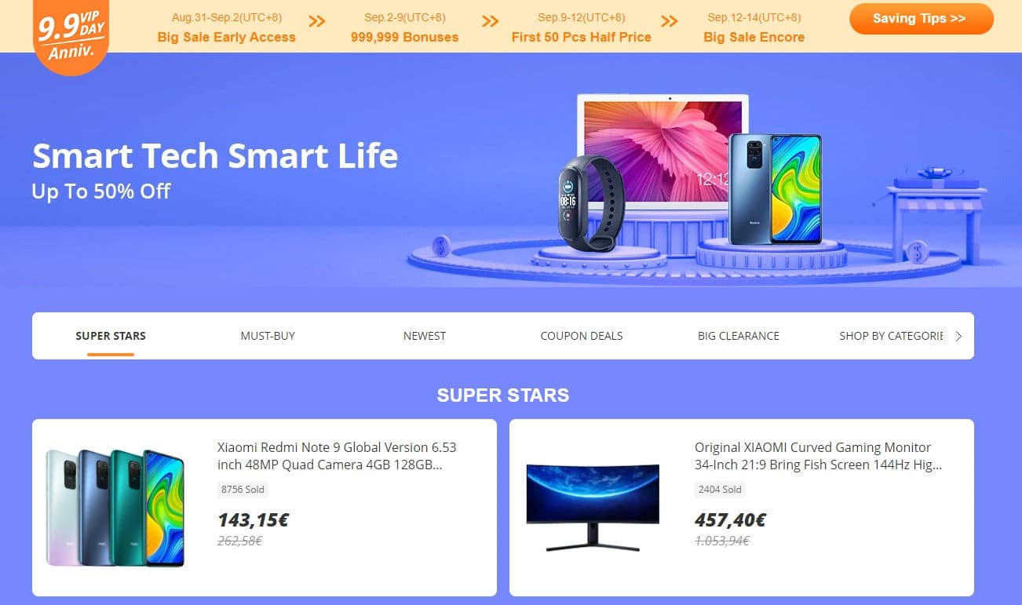Click the Saving Tips button

(x=921, y=19)
